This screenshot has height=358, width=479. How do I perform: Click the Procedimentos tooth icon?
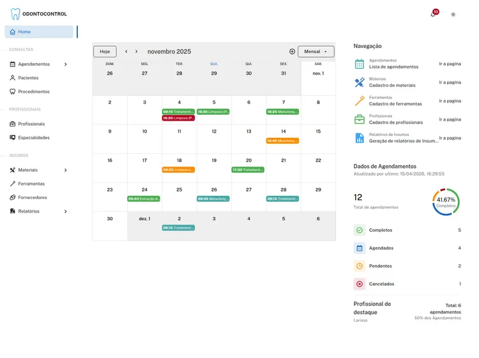13,91
